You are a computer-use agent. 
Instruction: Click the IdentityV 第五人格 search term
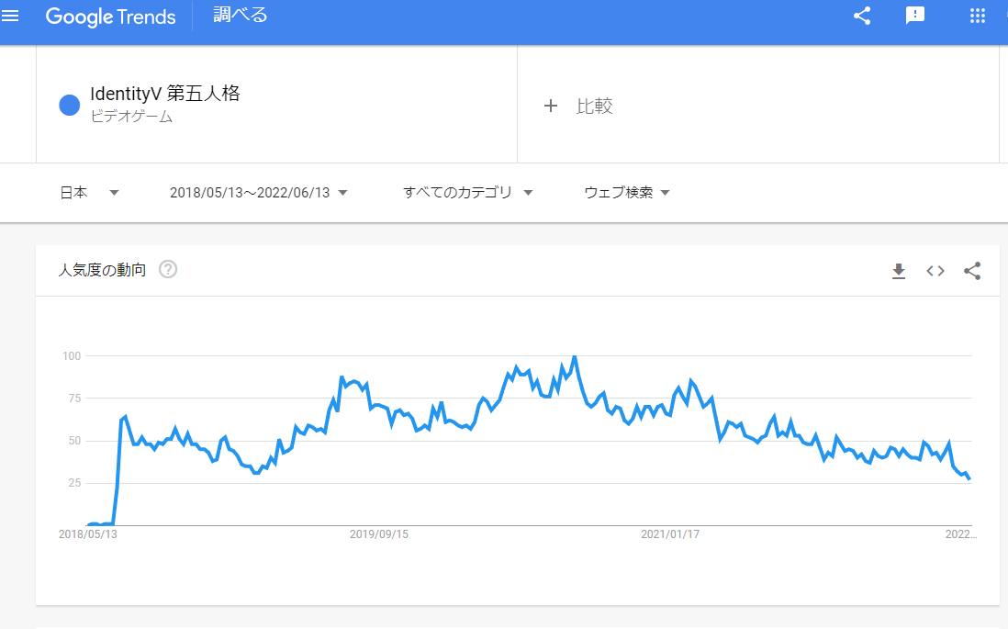[x=165, y=94]
